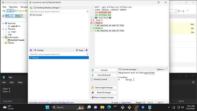Click the Commit button
The width and height of the screenshot is (197, 111).
click(x=104, y=70)
